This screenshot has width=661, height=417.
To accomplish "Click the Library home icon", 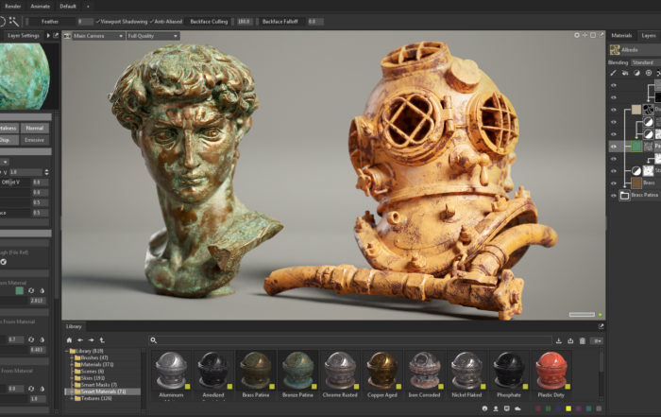I will tap(69, 340).
